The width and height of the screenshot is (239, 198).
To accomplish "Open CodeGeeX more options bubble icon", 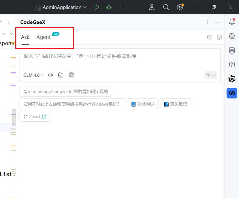I will 219,37.
